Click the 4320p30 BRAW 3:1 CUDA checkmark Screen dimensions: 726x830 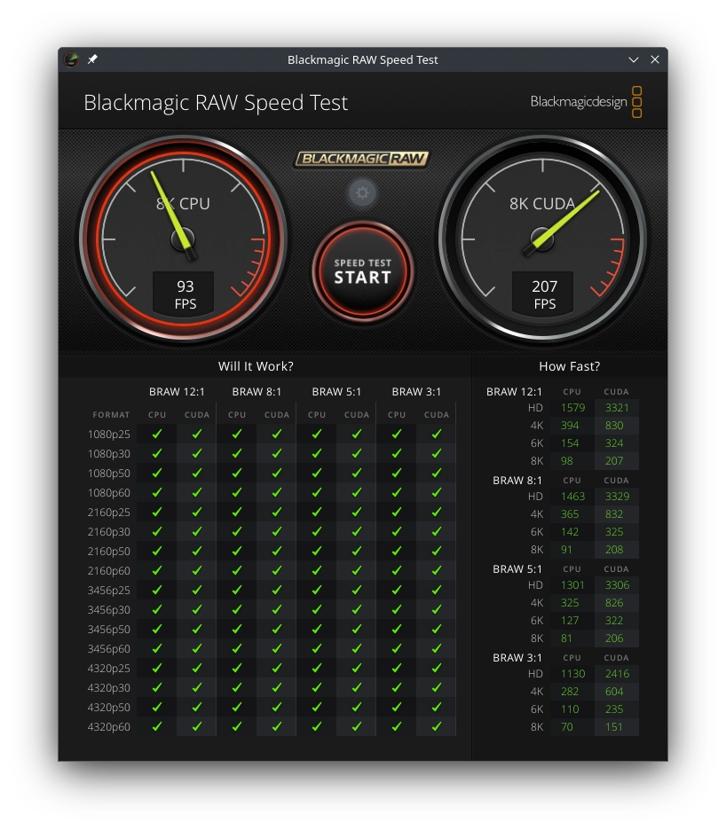tap(437, 687)
